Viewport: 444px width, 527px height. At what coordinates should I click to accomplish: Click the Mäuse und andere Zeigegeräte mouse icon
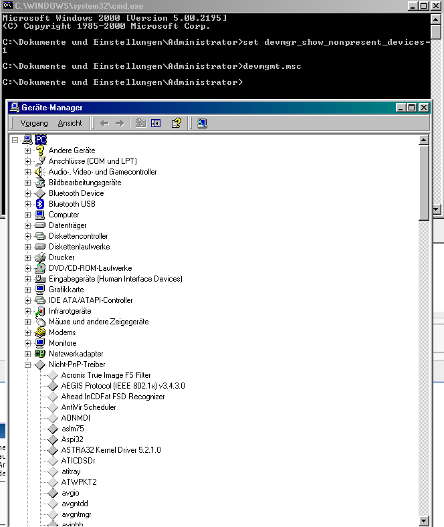[40, 322]
